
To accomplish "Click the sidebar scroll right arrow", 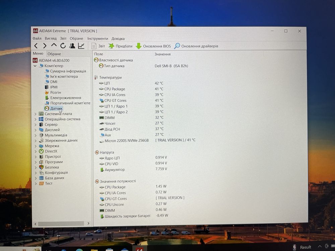I will pyautogui.click(x=88, y=224).
